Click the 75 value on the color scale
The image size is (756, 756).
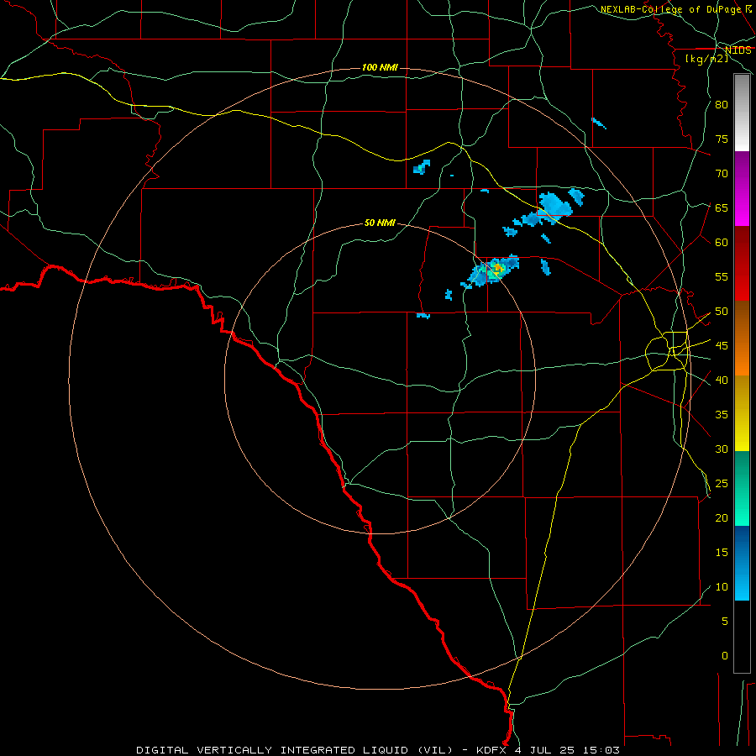coord(722,139)
